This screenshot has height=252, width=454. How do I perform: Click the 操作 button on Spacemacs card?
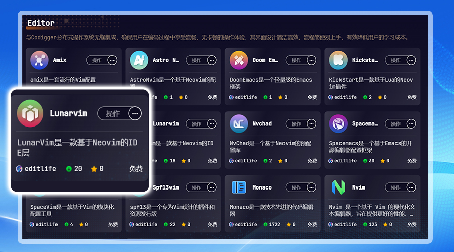(x=396, y=124)
